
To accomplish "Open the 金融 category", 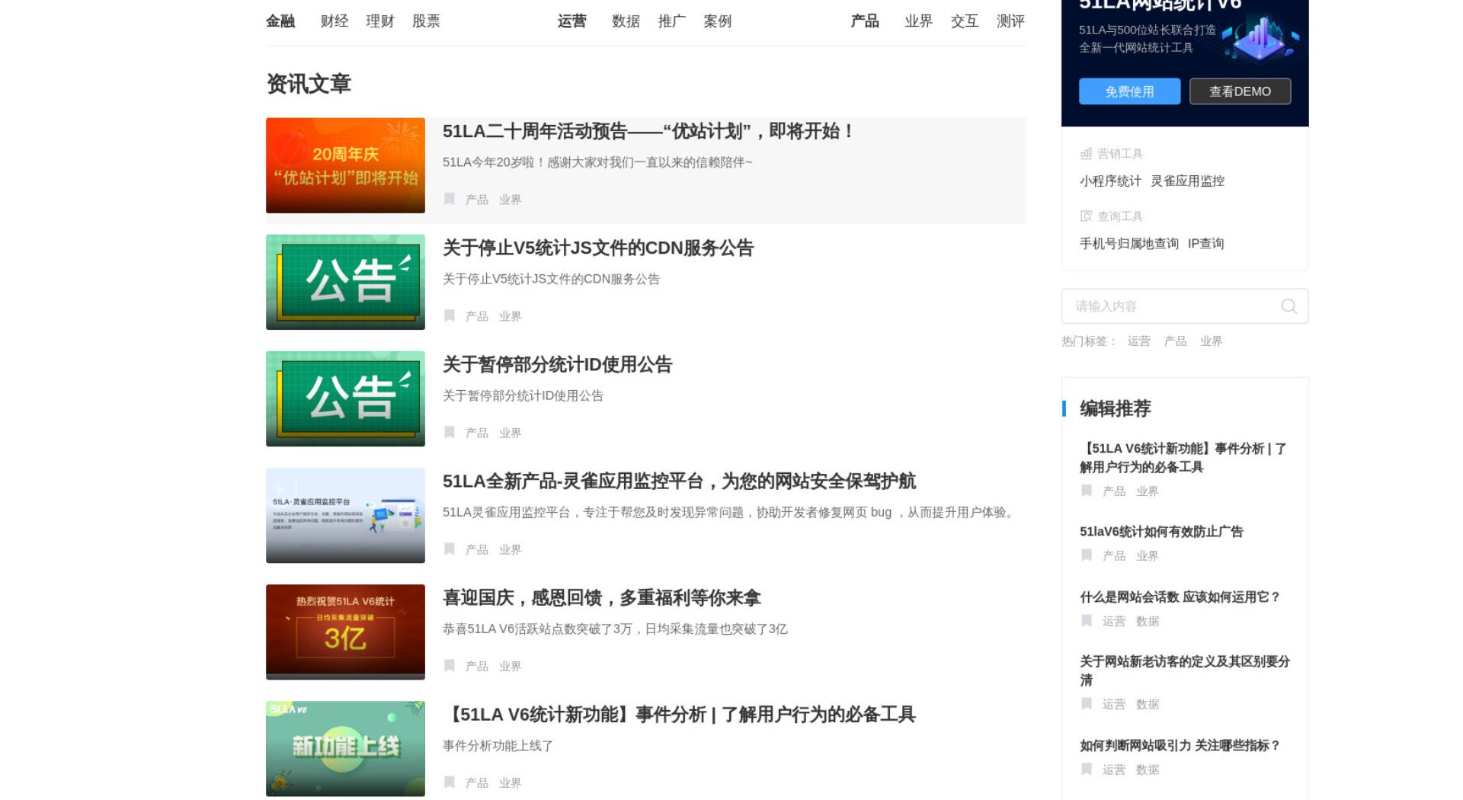I will [280, 21].
